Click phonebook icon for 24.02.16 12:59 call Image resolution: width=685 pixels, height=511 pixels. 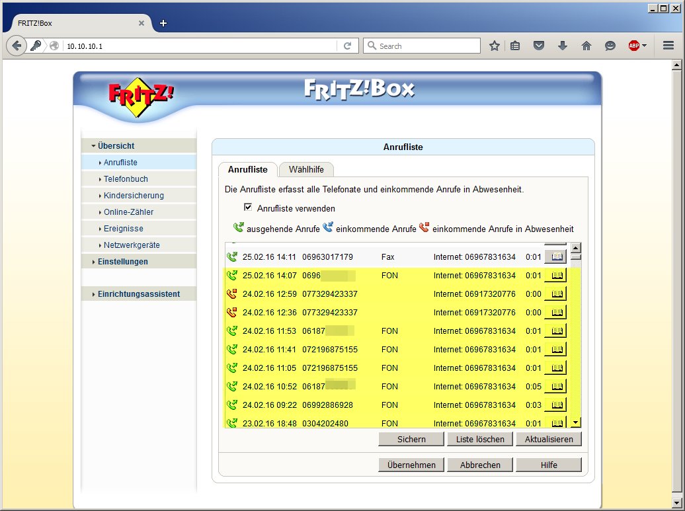point(556,294)
